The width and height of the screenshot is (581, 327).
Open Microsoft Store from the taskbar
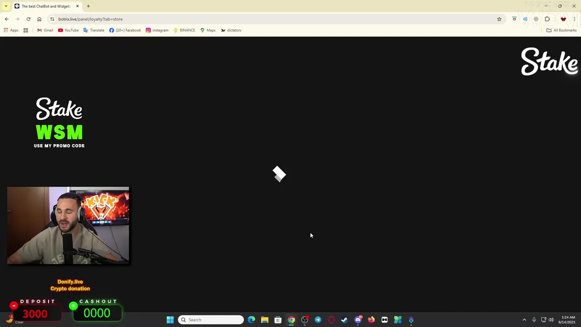(x=278, y=320)
